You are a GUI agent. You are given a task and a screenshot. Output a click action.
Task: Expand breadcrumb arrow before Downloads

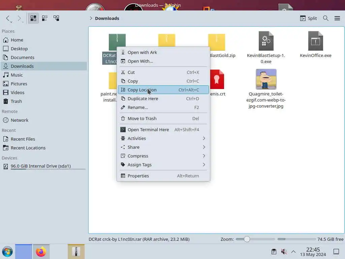coord(91,18)
